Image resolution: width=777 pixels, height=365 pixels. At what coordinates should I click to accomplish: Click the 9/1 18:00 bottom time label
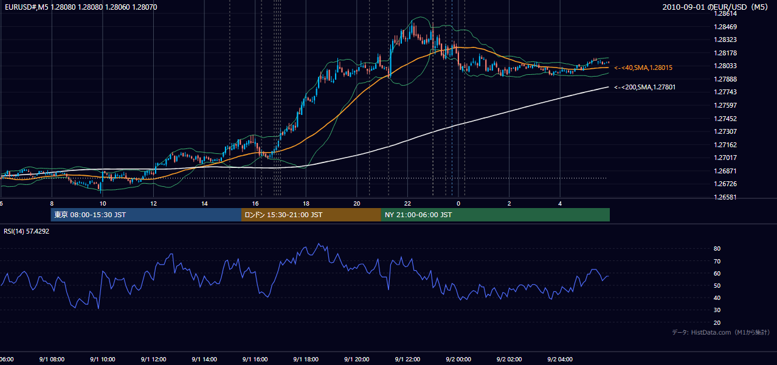(306, 360)
